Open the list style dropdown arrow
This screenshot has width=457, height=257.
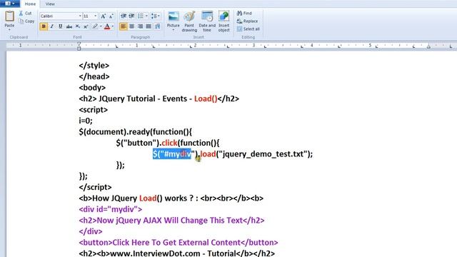point(146,16)
